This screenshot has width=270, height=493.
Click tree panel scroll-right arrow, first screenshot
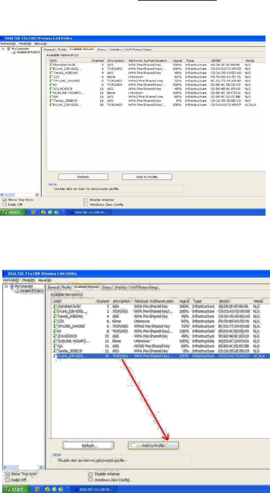pos(37,195)
